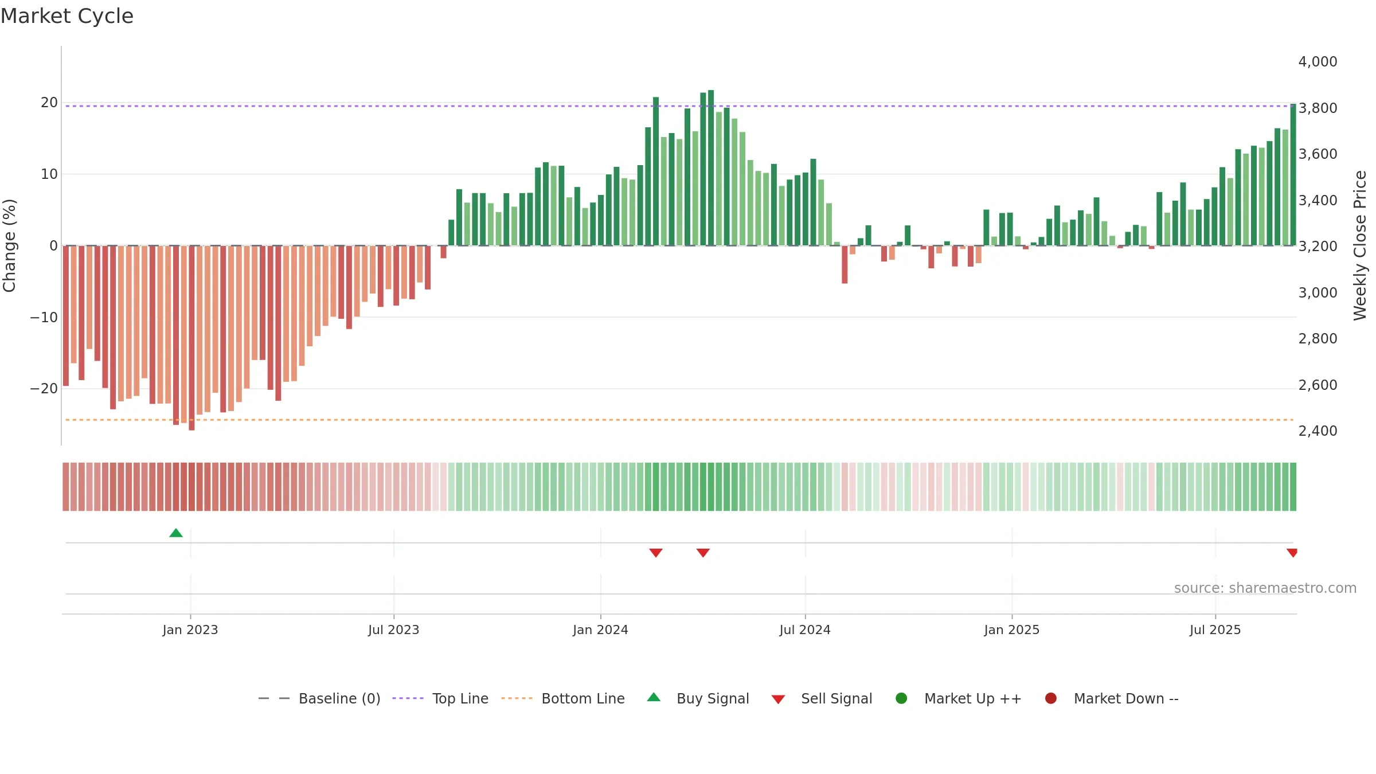Click the red Market Down -- circle icon
1376x774 pixels.
pos(1051,698)
